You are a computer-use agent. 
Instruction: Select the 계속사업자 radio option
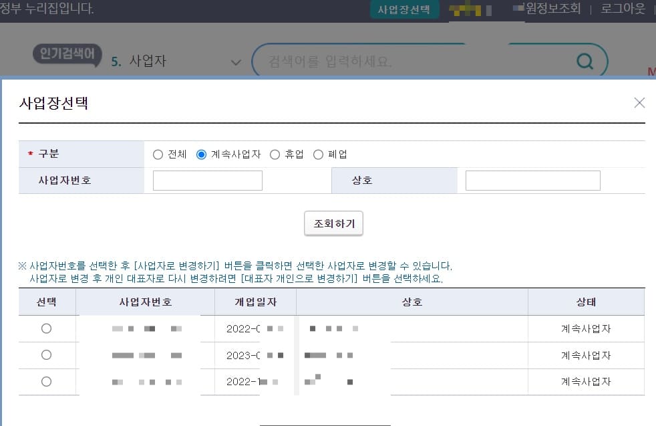201,154
